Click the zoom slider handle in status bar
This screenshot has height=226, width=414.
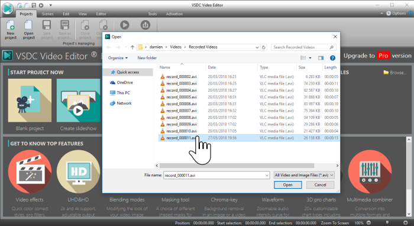(387, 223)
